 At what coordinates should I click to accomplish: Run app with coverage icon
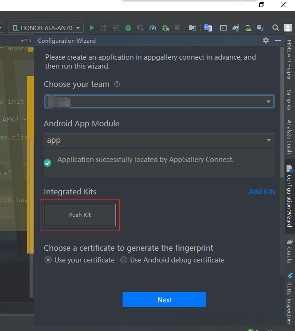140,28
